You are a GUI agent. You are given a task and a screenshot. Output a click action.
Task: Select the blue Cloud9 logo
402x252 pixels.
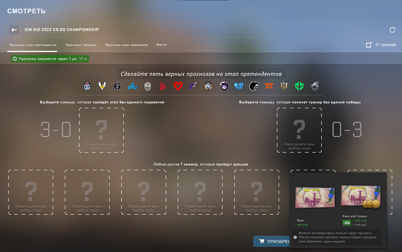tap(132, 86)
